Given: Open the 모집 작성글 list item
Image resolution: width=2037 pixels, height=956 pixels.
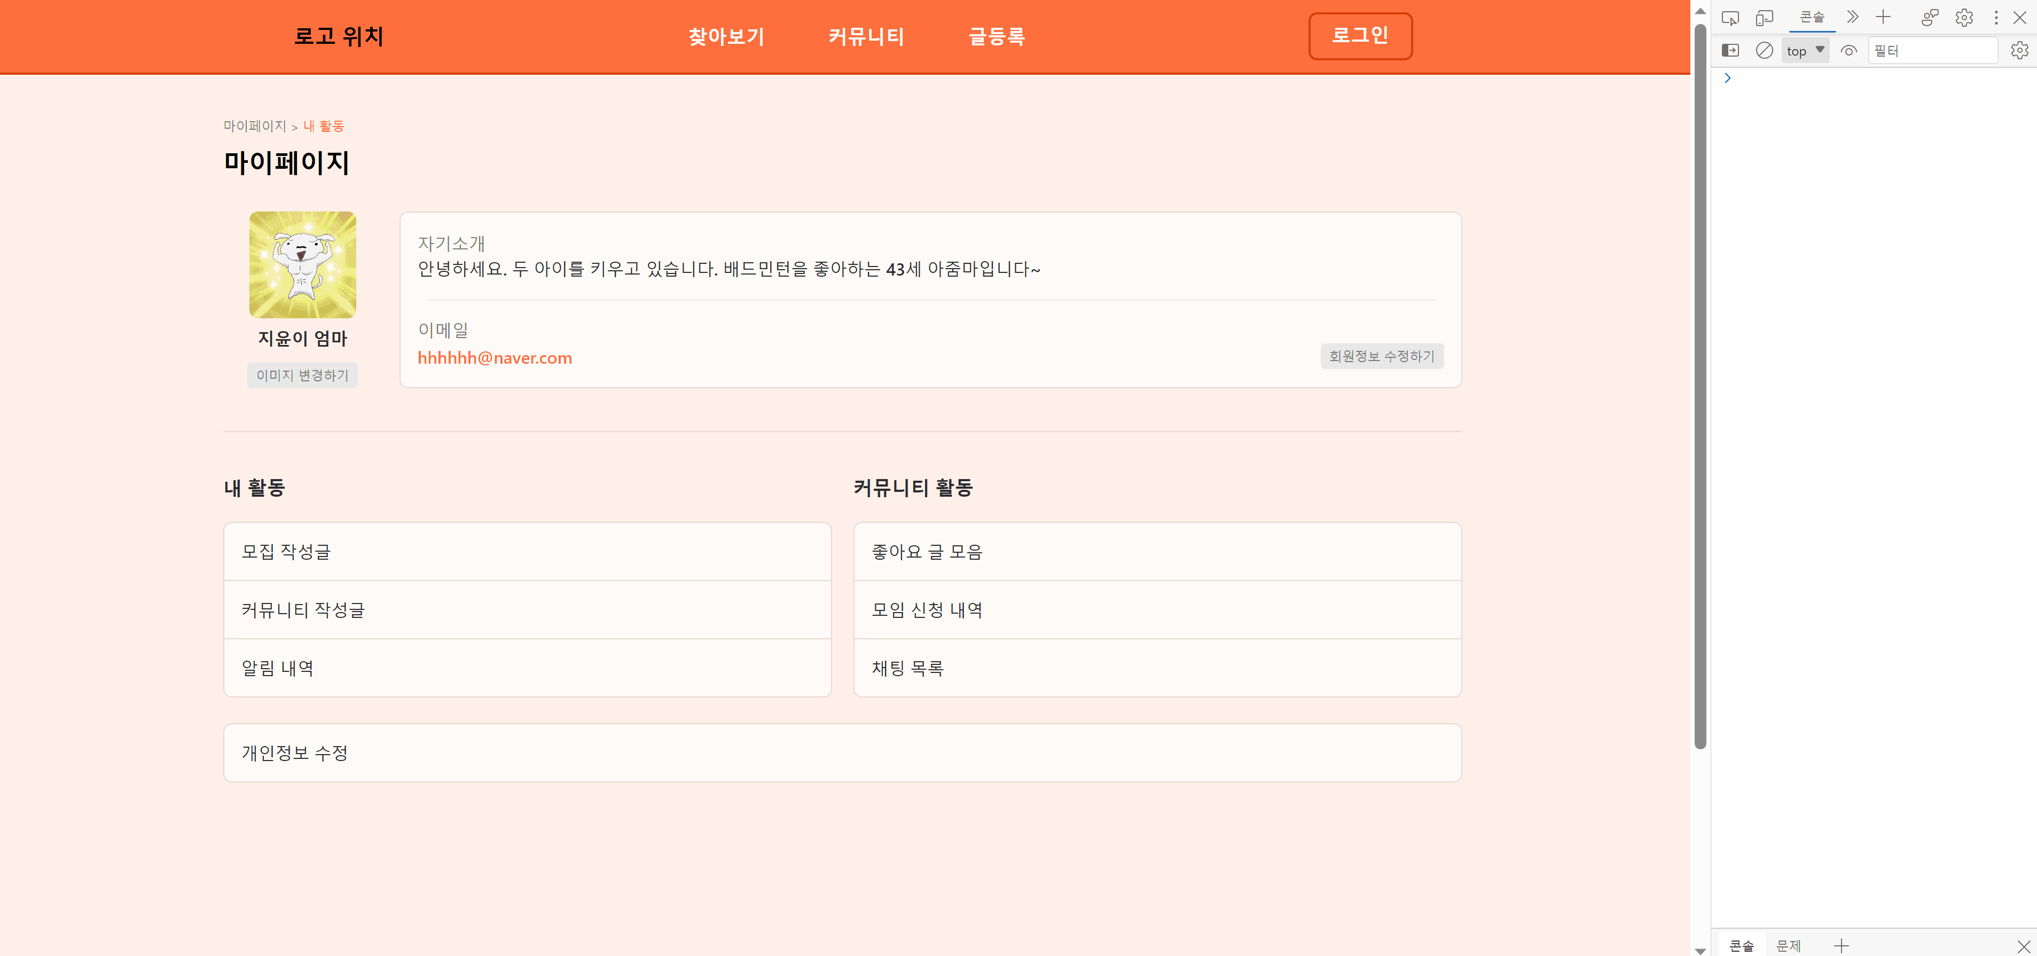Looking at the screenshot, I should [528, 551].
